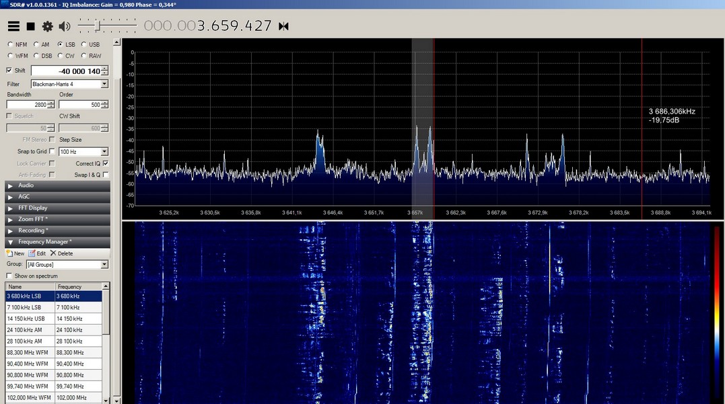The width and height of the screenshot is (725, 404).
Task: Click the 3 672,9k label on spectrum axis
Action: [537, 213]
